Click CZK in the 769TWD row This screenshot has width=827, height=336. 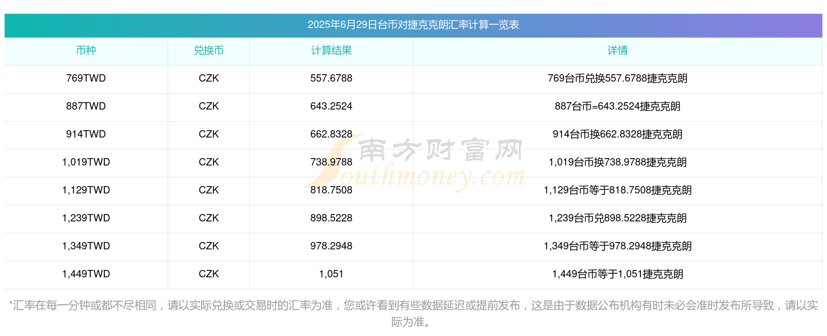[209, 78]
